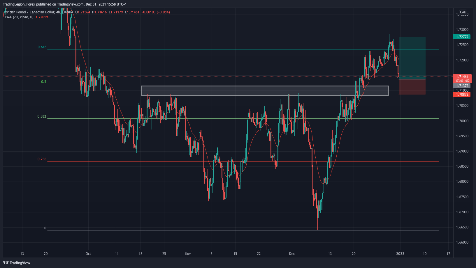Click the Oct label on the time axis

click(x=88, y=254)
